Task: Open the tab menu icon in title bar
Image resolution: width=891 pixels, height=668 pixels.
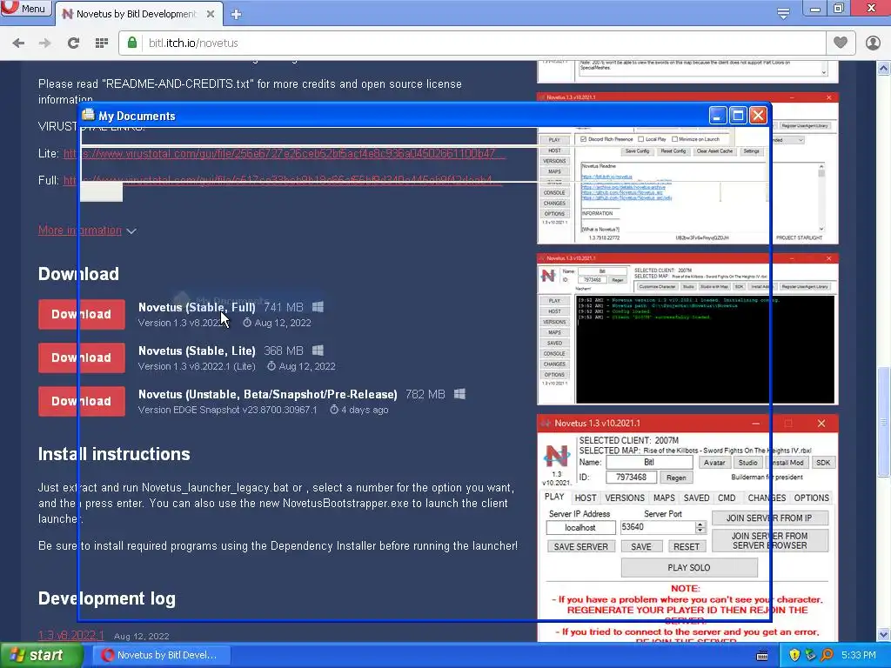Action: tap(783, 13)
